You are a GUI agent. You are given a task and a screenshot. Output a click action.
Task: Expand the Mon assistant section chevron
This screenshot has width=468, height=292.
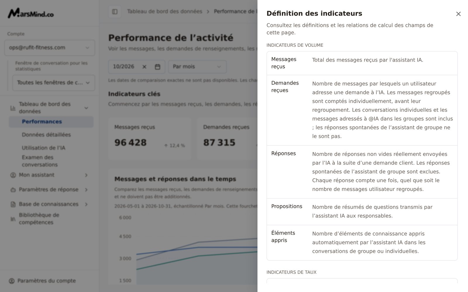(x=86, y=175)
